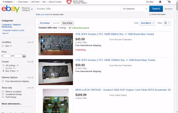This screenshot has height=113, width=178.
Task: Click the eBay logo
Action: [x=11, y=9]
